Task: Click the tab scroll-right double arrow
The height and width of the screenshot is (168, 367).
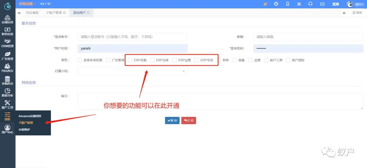Action: (x=344, y=13)
